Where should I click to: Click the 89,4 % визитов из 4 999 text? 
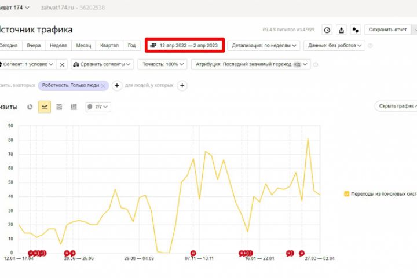click(288, 30)
